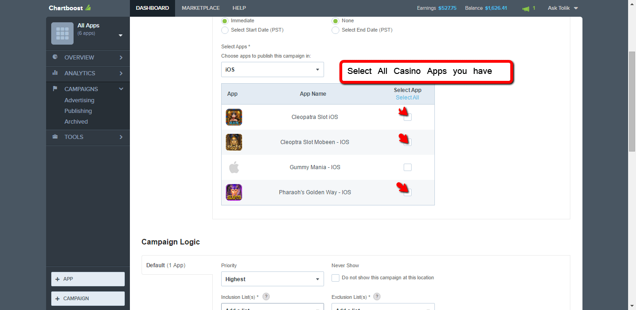Open the iOS platform dropdown

(x=272, y=70)
